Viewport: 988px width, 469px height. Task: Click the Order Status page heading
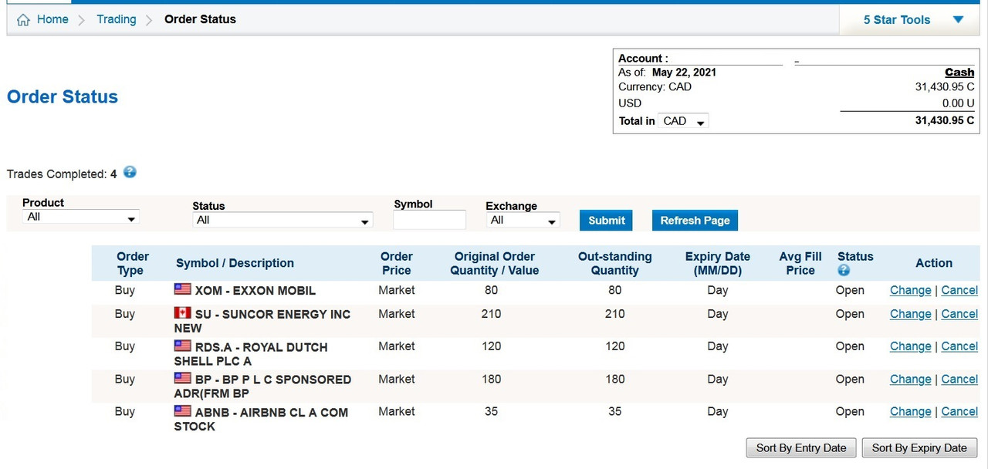[63, 97]
